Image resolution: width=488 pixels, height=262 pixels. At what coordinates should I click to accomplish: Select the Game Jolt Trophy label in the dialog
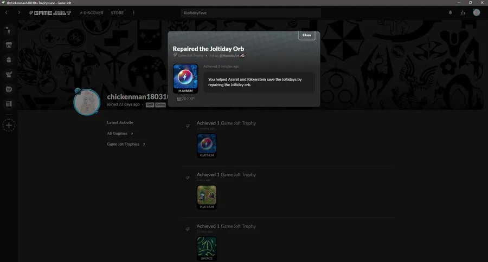point(190,56)
